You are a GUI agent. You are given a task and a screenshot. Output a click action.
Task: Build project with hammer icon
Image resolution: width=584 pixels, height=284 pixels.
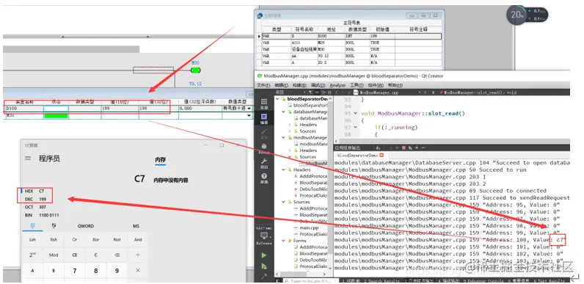point(264,276)
